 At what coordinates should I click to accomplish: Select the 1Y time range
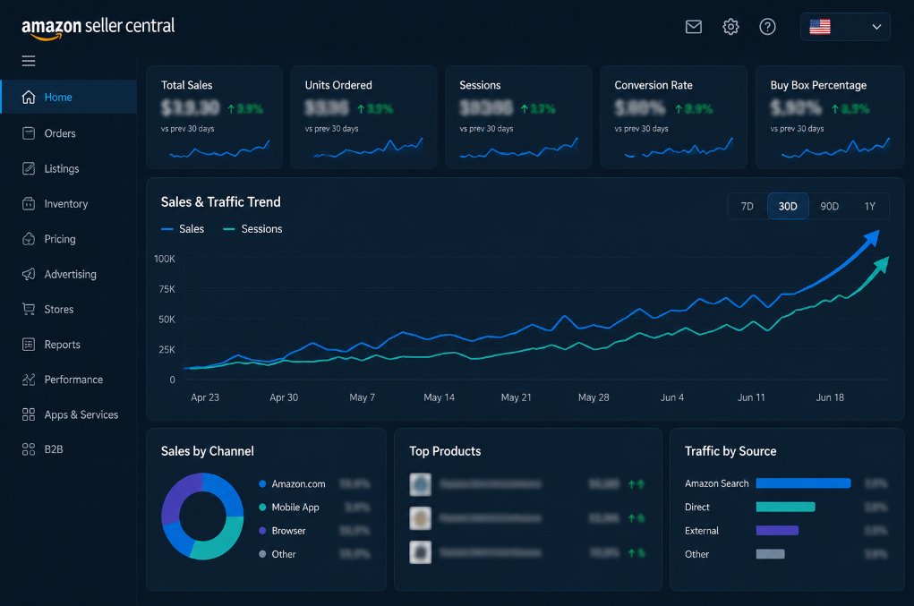click(870, 206)
